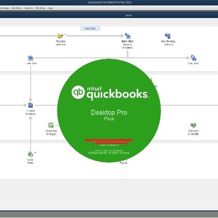Open the Employees menu
This screenshot has width=218, height=218.
[x=4, y=8]
